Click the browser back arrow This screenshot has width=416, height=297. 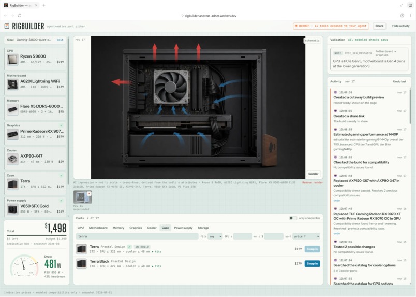pos(6,16)
